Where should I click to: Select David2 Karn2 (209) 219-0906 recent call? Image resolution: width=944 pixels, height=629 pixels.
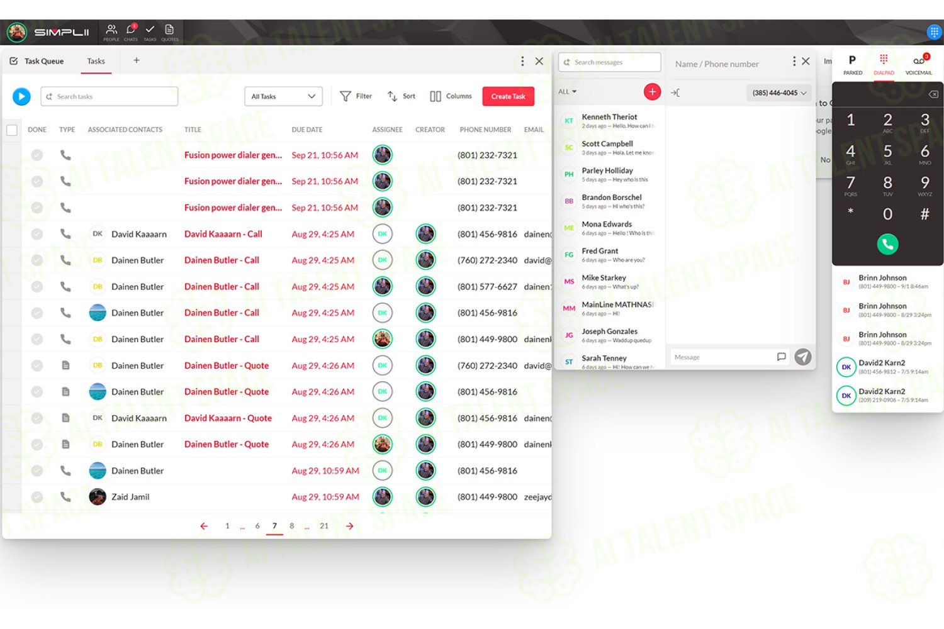(887, 395)
